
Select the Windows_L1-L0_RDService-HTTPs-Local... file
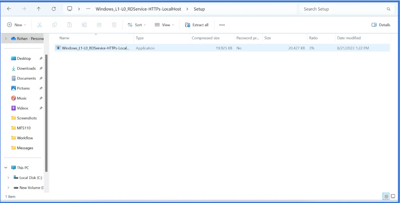tap(95, 48)
